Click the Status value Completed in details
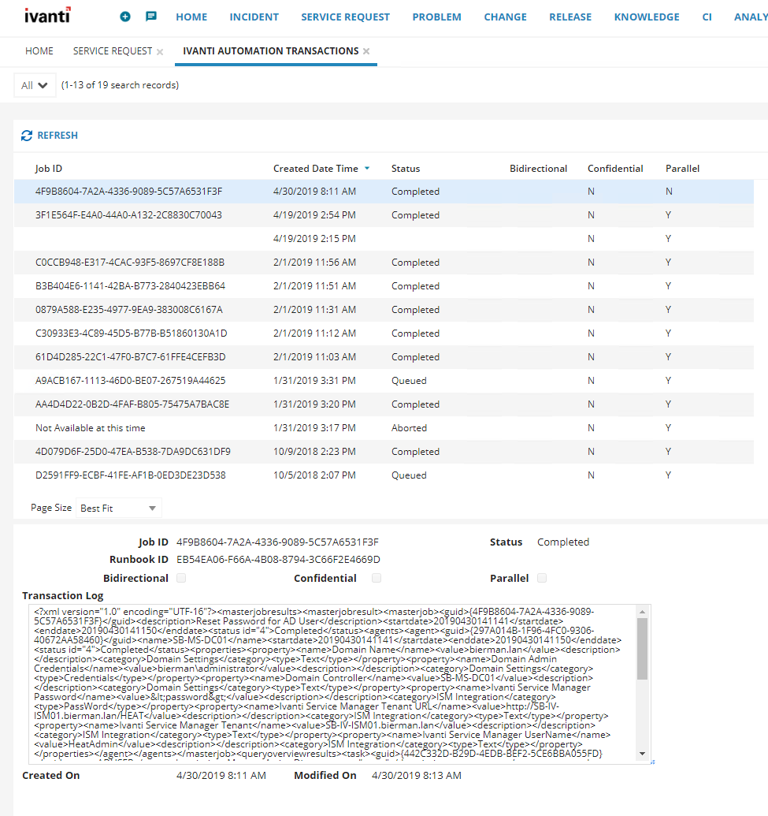 coord(563,542)
